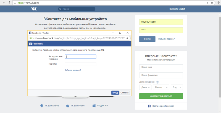Click the lock icon in Facebook popup address bar
Viewport: 221px width, 113px height.
coord(127,38)
